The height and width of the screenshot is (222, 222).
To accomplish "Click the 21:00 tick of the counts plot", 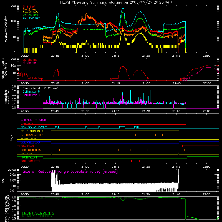I will tap(85, 56).
